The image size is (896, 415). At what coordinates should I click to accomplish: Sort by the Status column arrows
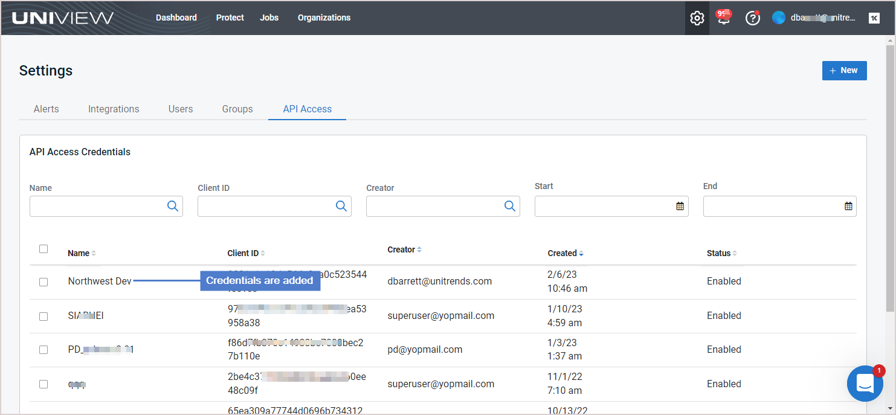[735, 253]
